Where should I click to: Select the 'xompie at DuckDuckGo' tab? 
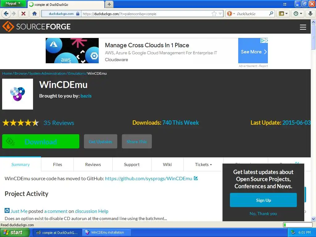tap(66, 4)
